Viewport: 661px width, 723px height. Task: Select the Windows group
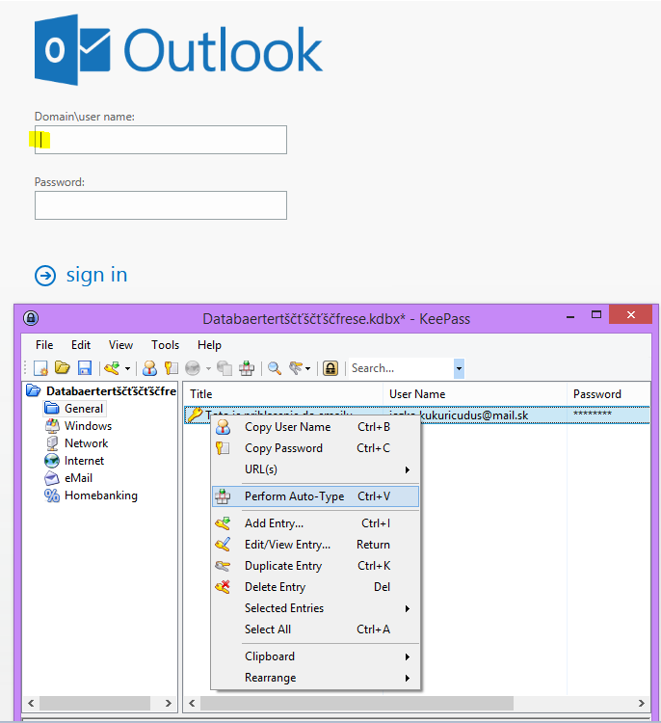pos(88,425)
